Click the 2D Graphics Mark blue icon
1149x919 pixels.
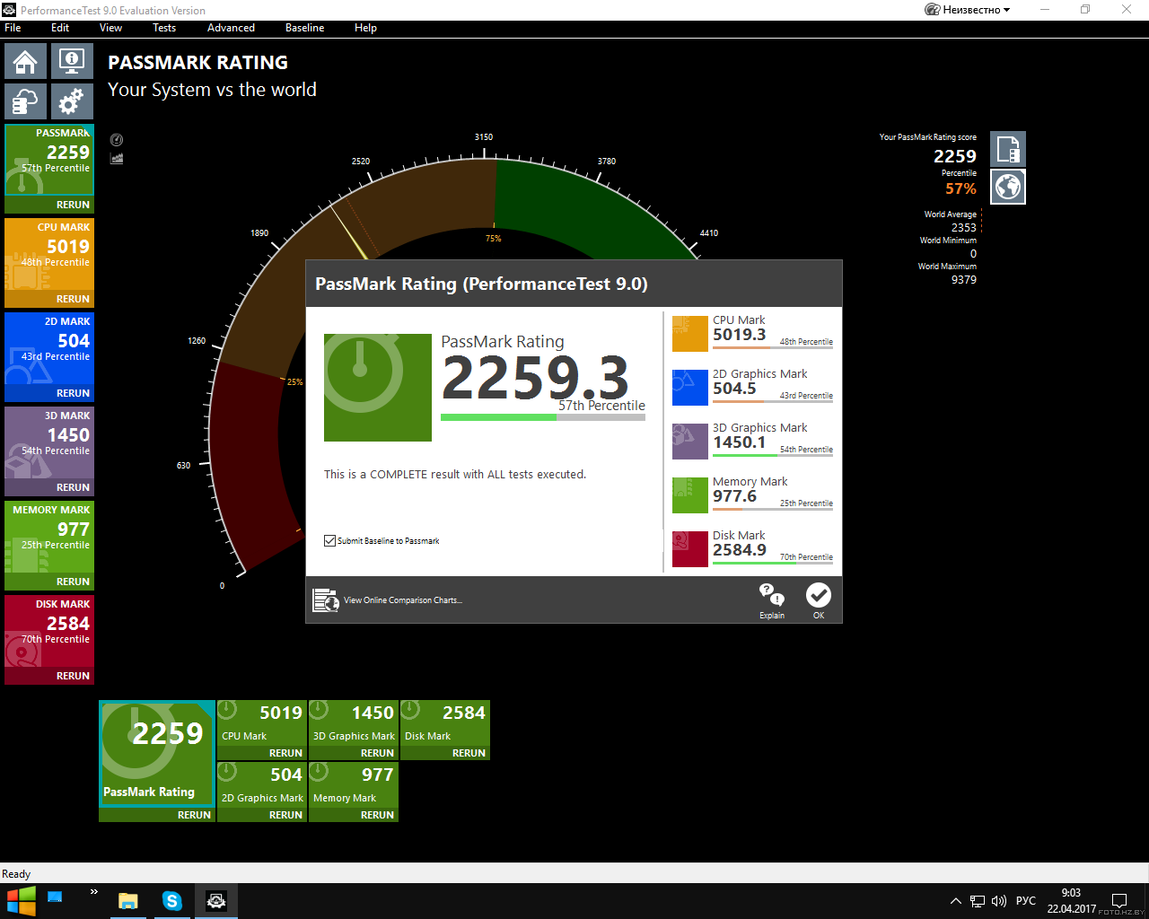pos(690,388)
